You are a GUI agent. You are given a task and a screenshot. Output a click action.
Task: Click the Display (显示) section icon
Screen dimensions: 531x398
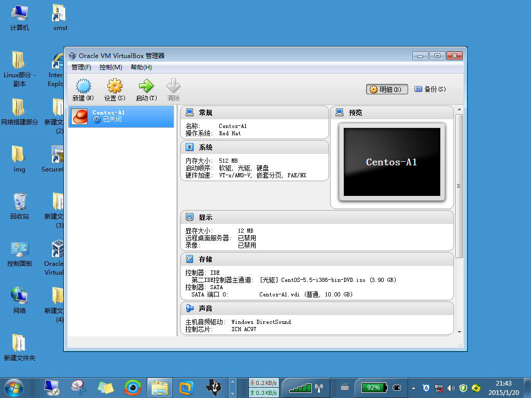point(190,217)
